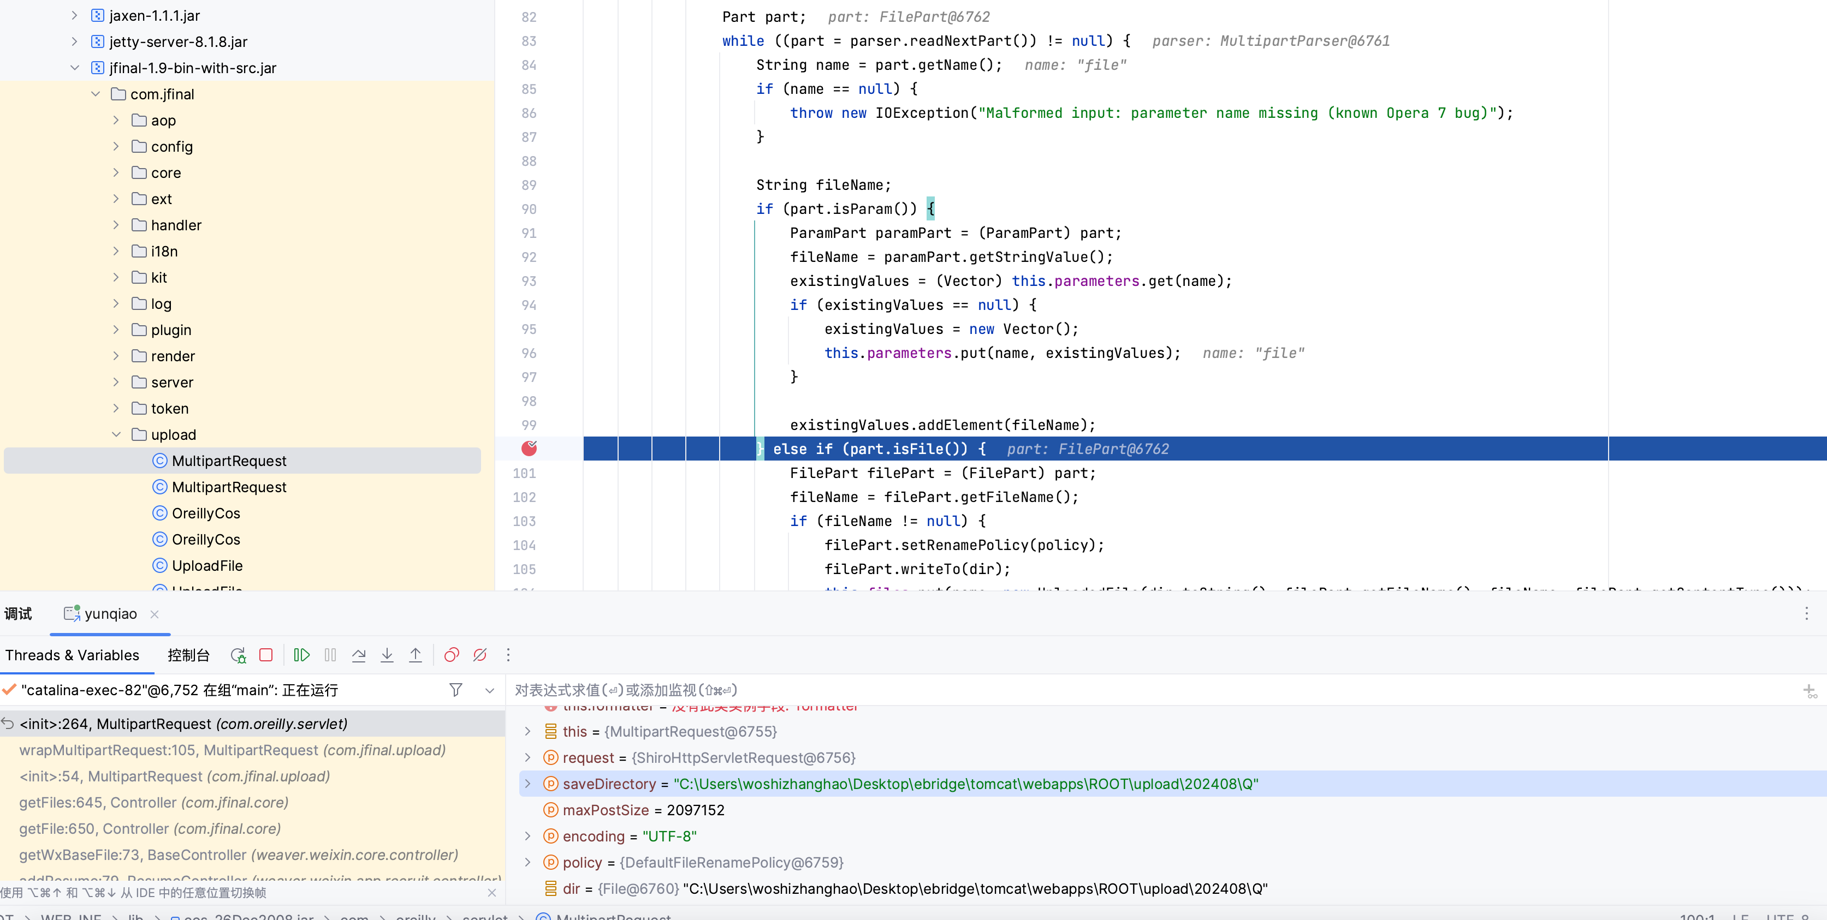This screenshot has width=1827, height=920.
Task: Switch to the 控制台 tab
Action: coord(188,655)
